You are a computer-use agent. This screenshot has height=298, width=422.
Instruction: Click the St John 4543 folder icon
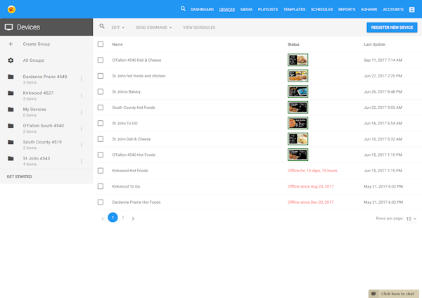coord(11,158)
